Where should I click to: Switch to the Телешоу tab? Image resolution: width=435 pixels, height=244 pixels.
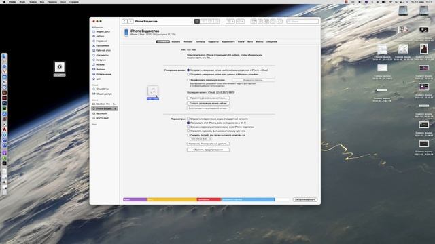pos(200,41)
